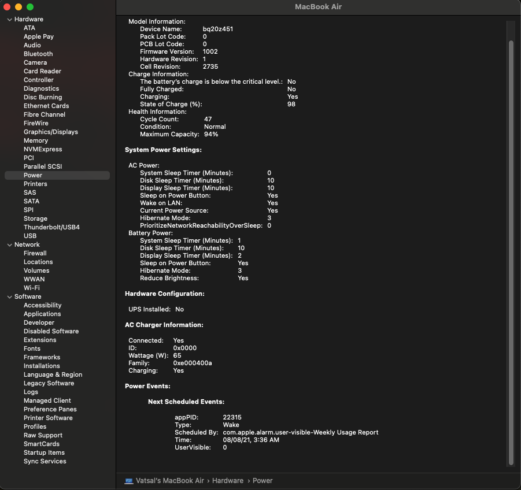Image resolution: width=521 pixels, height=490 pixels.
Task: Click the MacBook Air icon in the breadcrumb bar
Action: pyautogui.click(x=128, y=480)
